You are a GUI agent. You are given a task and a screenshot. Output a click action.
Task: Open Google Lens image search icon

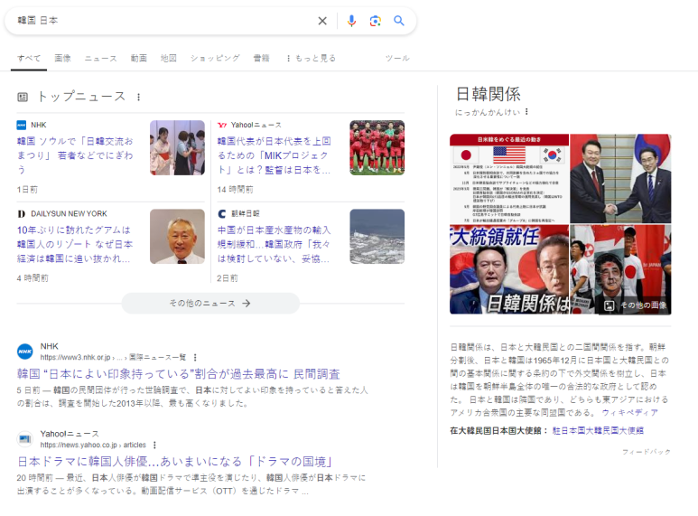click(376, 21)
